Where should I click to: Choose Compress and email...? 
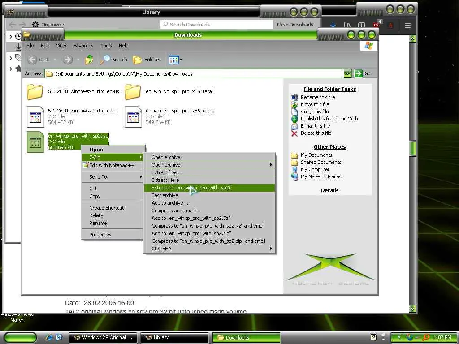pyautogui.click(x=210, y=211)
